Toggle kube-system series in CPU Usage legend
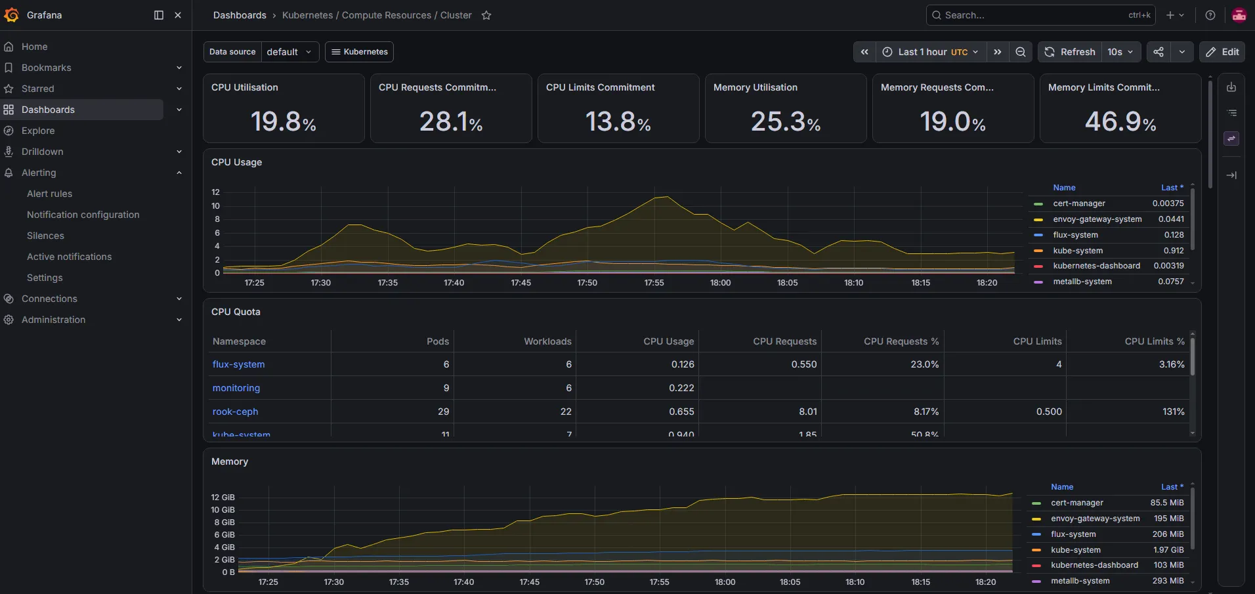 pos(1078,251)
